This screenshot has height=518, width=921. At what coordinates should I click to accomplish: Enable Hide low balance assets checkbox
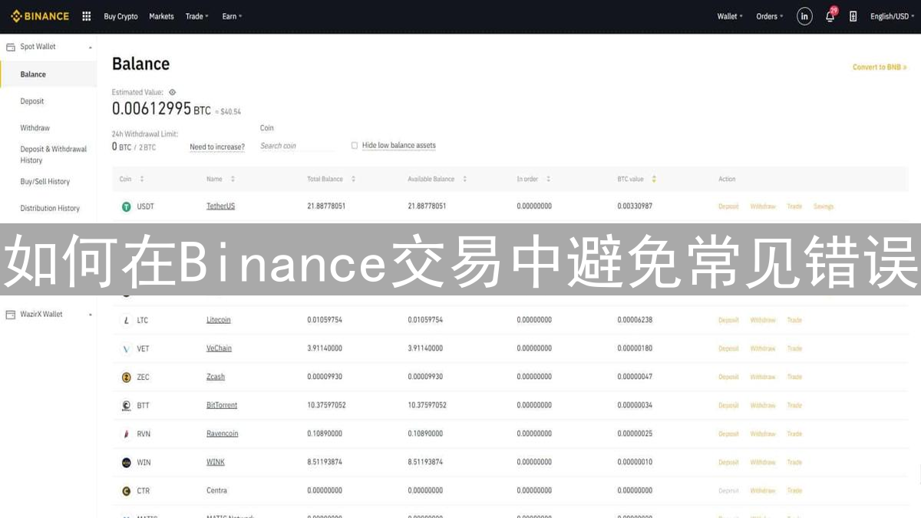355,145
